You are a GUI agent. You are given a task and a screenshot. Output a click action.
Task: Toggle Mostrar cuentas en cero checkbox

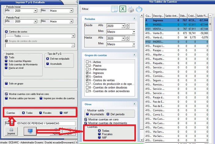click(86, 120)
